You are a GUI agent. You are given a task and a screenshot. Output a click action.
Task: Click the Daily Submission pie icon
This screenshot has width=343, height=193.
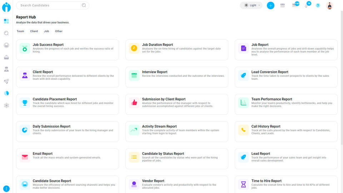pyautogui.click(x=25, y=130)
